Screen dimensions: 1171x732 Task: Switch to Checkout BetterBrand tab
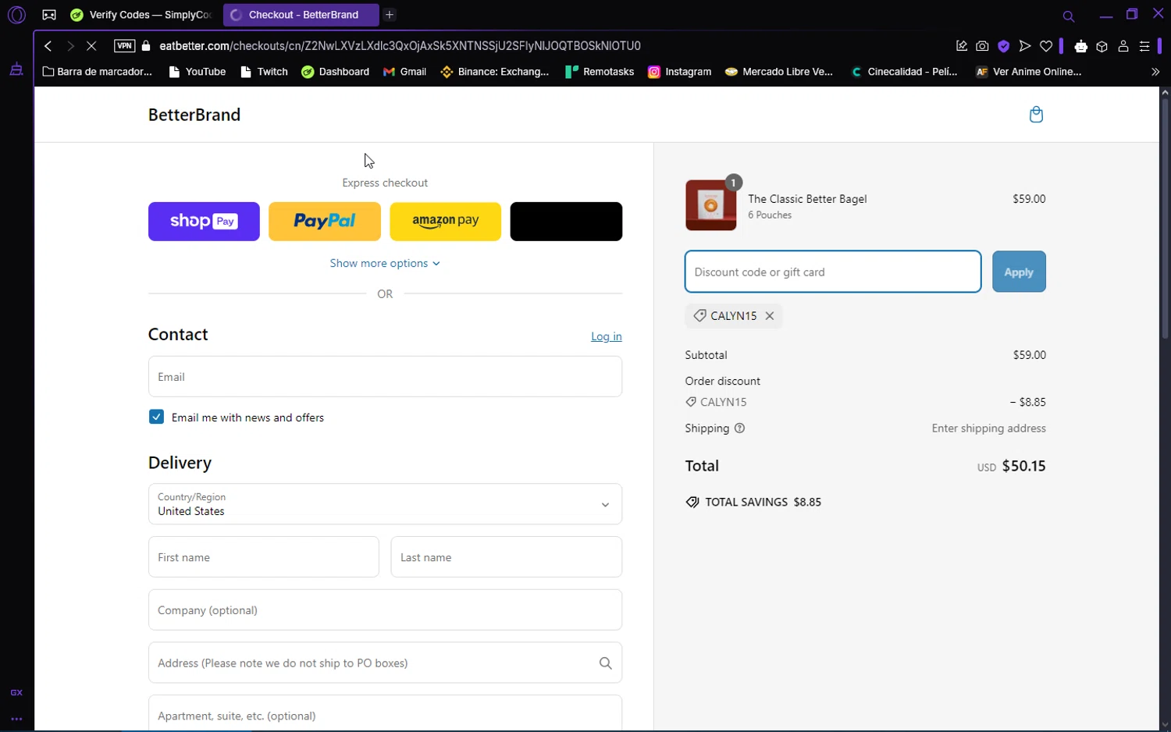point(301,15)
